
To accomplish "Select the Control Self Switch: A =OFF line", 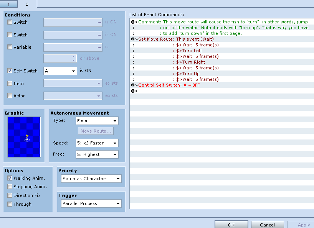I will pos(222,85).
